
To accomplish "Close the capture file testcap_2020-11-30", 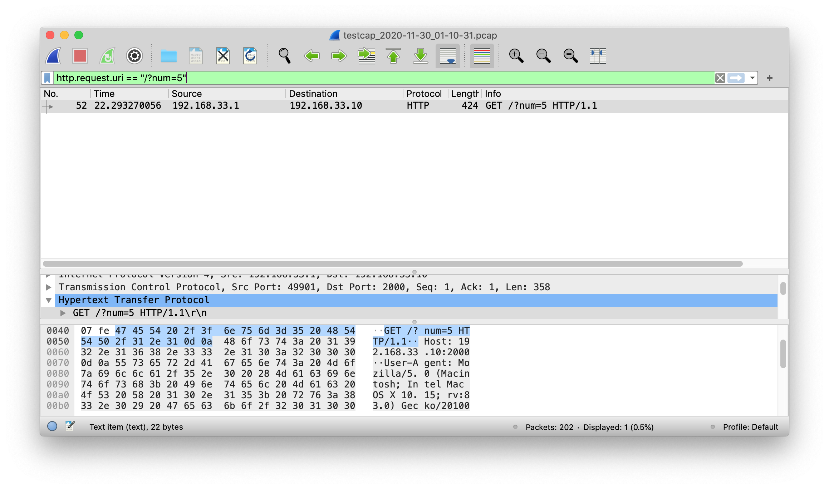I will coord(223,56).
